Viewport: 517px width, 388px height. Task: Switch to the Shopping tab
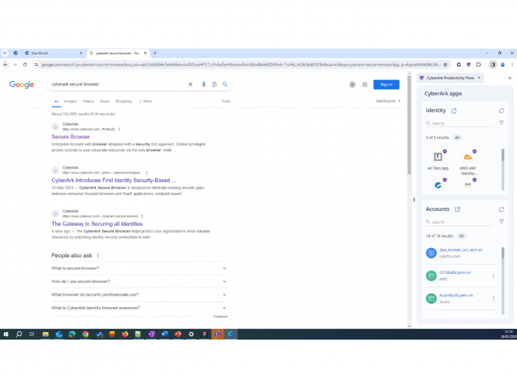[x=123, y=101]
